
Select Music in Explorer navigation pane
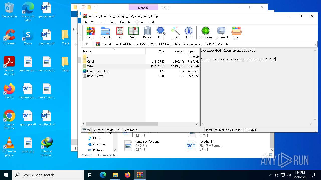coord(97,138)
